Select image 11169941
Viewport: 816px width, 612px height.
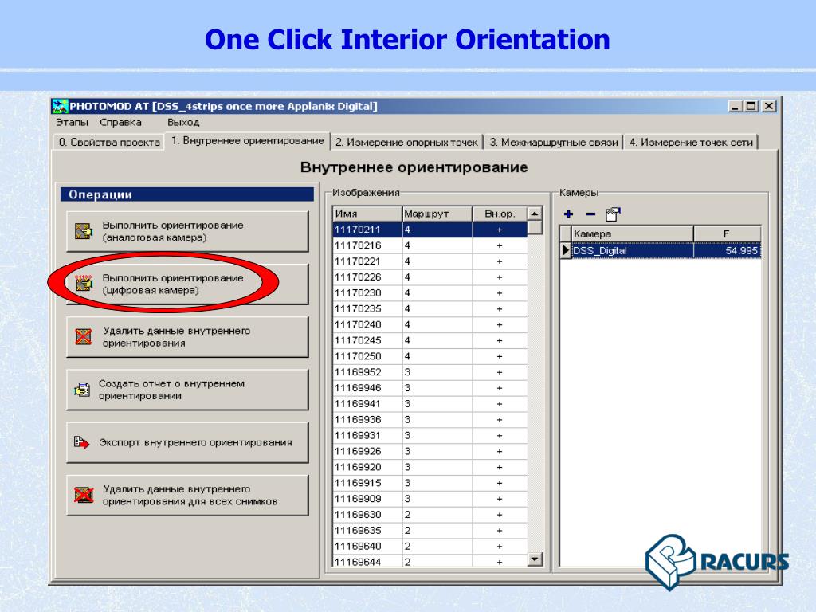[x=430, y=404]
